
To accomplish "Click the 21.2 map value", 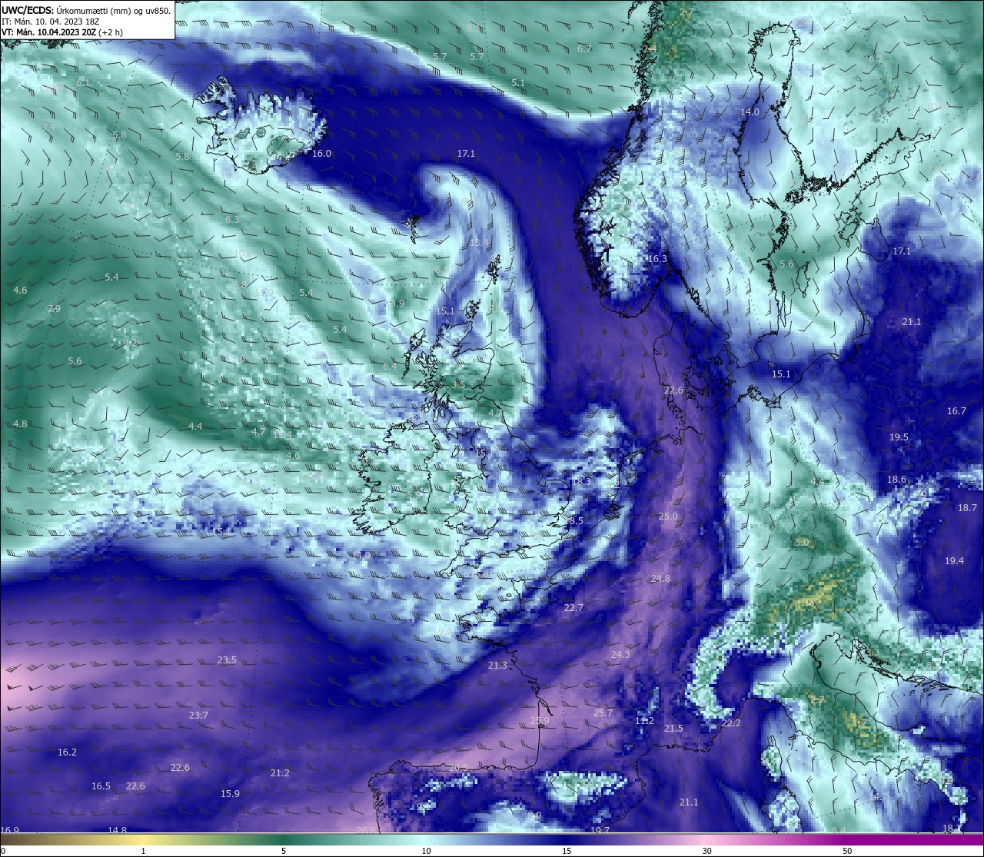I will coord(280,773).
